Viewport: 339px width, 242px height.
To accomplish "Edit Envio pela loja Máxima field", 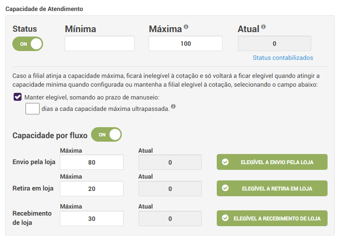I will 91,162.
